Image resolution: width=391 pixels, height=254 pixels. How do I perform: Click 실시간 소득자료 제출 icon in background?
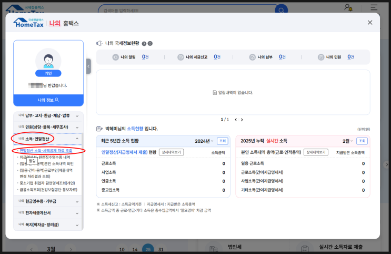click(305, 249)
